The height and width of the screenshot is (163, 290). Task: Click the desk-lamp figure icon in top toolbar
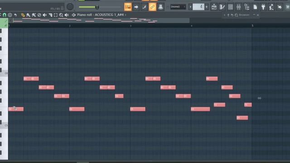(x=271, y=7)
